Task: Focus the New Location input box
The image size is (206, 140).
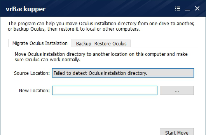Action: (x=105, y=90)
